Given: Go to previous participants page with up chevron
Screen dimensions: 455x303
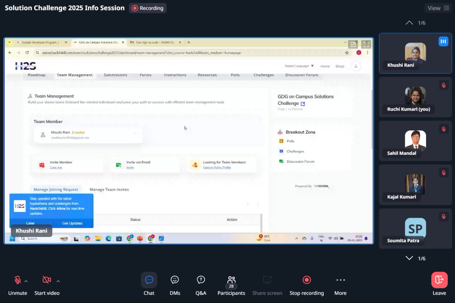Looking at the screenshot, I should (x=409, y=23).
